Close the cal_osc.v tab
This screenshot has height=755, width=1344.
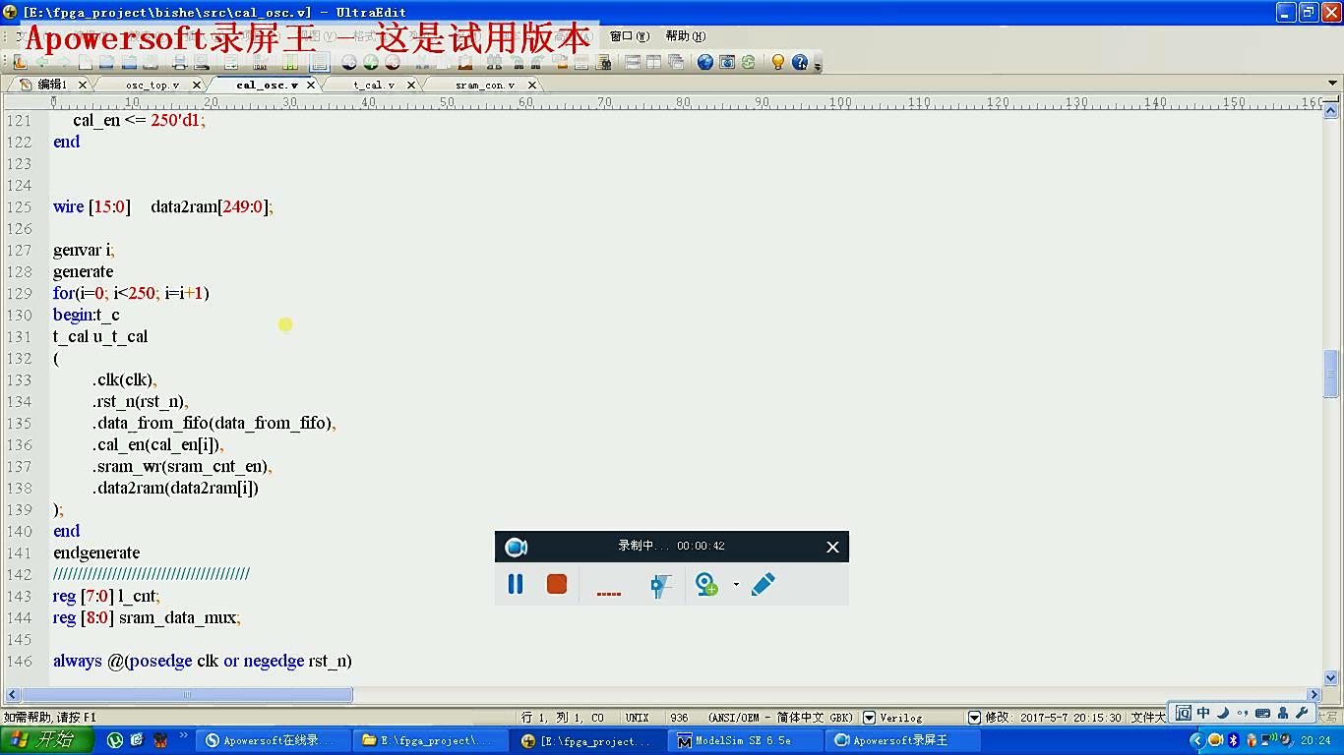[x=311, y=85]
